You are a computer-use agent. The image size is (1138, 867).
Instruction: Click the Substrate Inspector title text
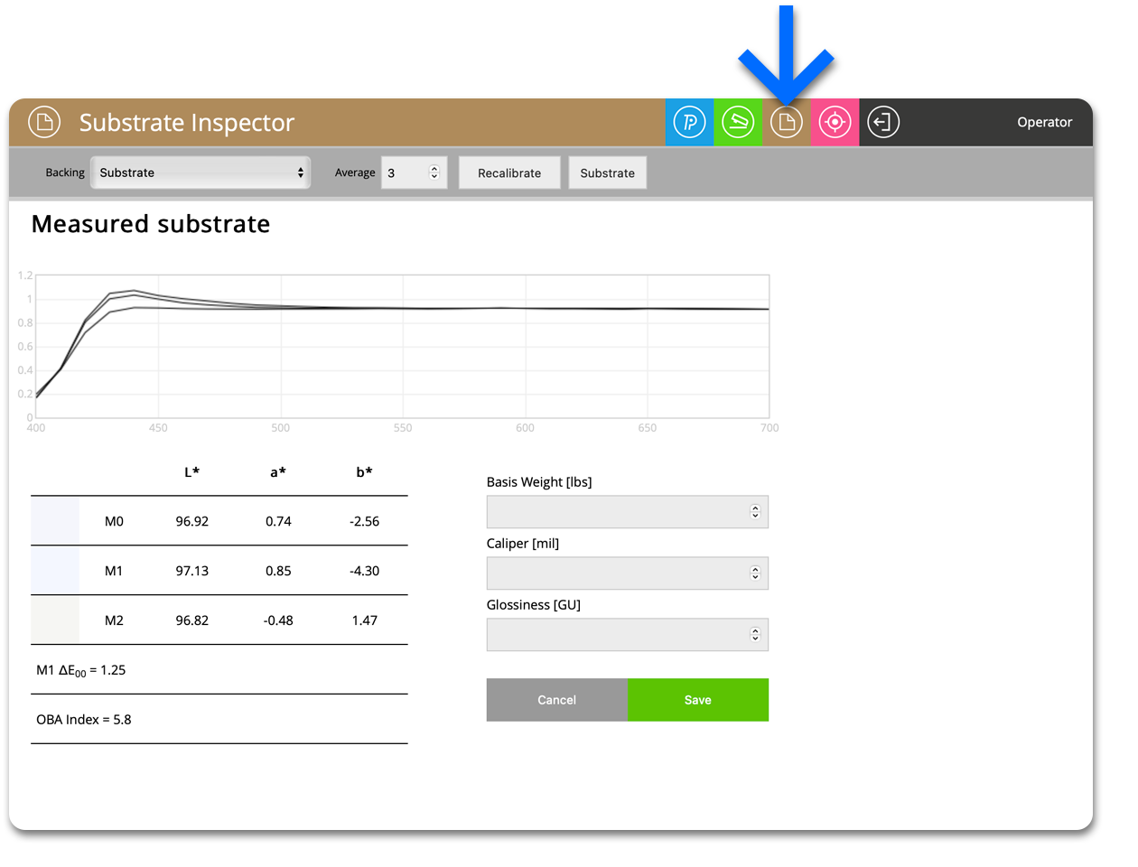187,123
